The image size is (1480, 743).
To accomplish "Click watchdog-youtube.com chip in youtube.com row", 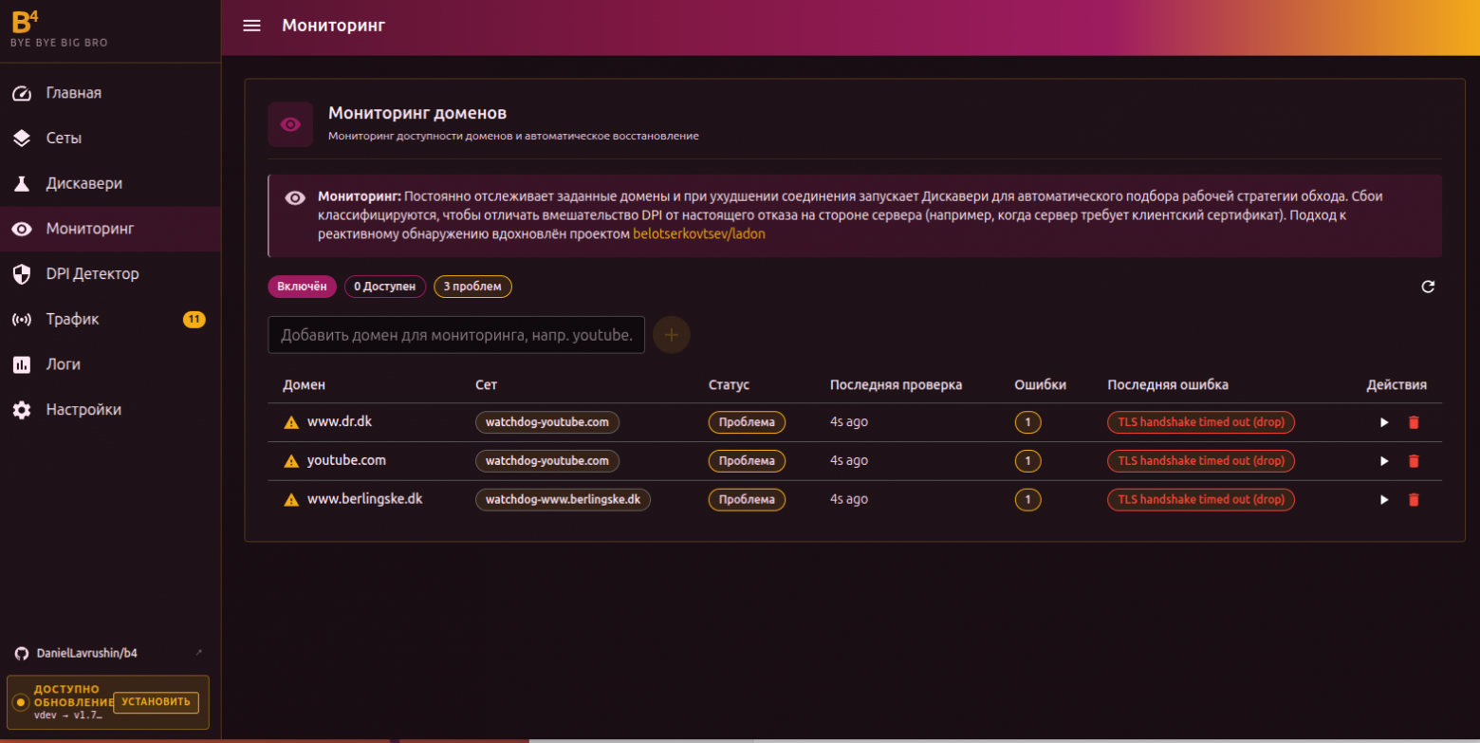I will pyautogui.click(x=547, y=461).
